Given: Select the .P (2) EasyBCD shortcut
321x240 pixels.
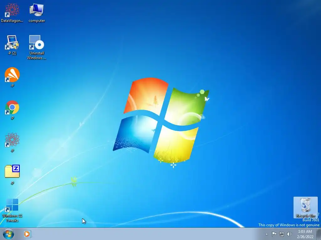Looking at the screenshot, I should [x=12, y=45].
